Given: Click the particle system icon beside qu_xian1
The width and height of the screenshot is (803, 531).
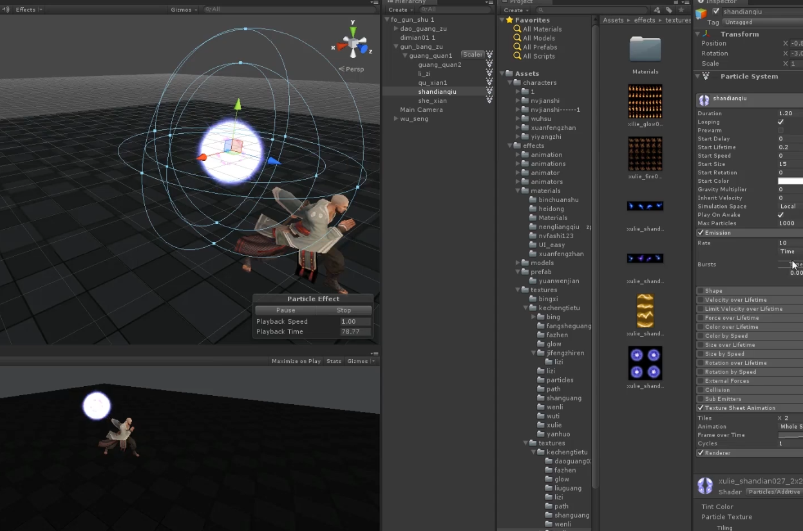Looking at the screenshot, I should coord(489,82).
